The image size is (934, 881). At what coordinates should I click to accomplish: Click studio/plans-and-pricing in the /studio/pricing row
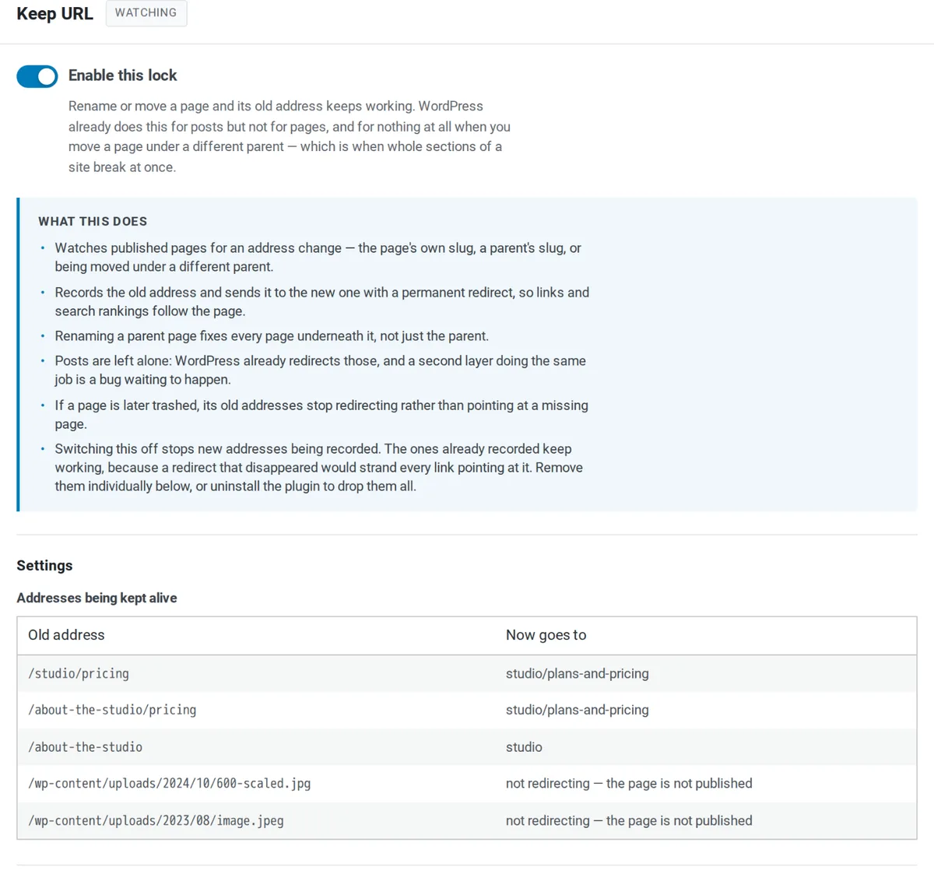point(577,674)
